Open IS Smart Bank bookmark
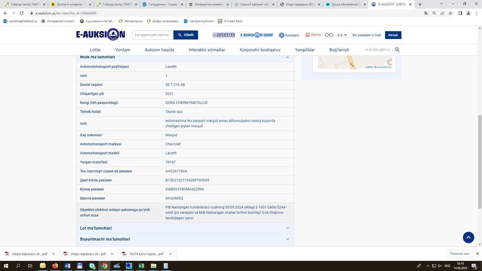The image size is (482, 271). click(230, 21)
